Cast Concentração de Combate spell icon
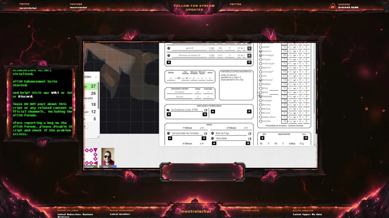Viewport: 389px width, 218px height. point(168,133)
